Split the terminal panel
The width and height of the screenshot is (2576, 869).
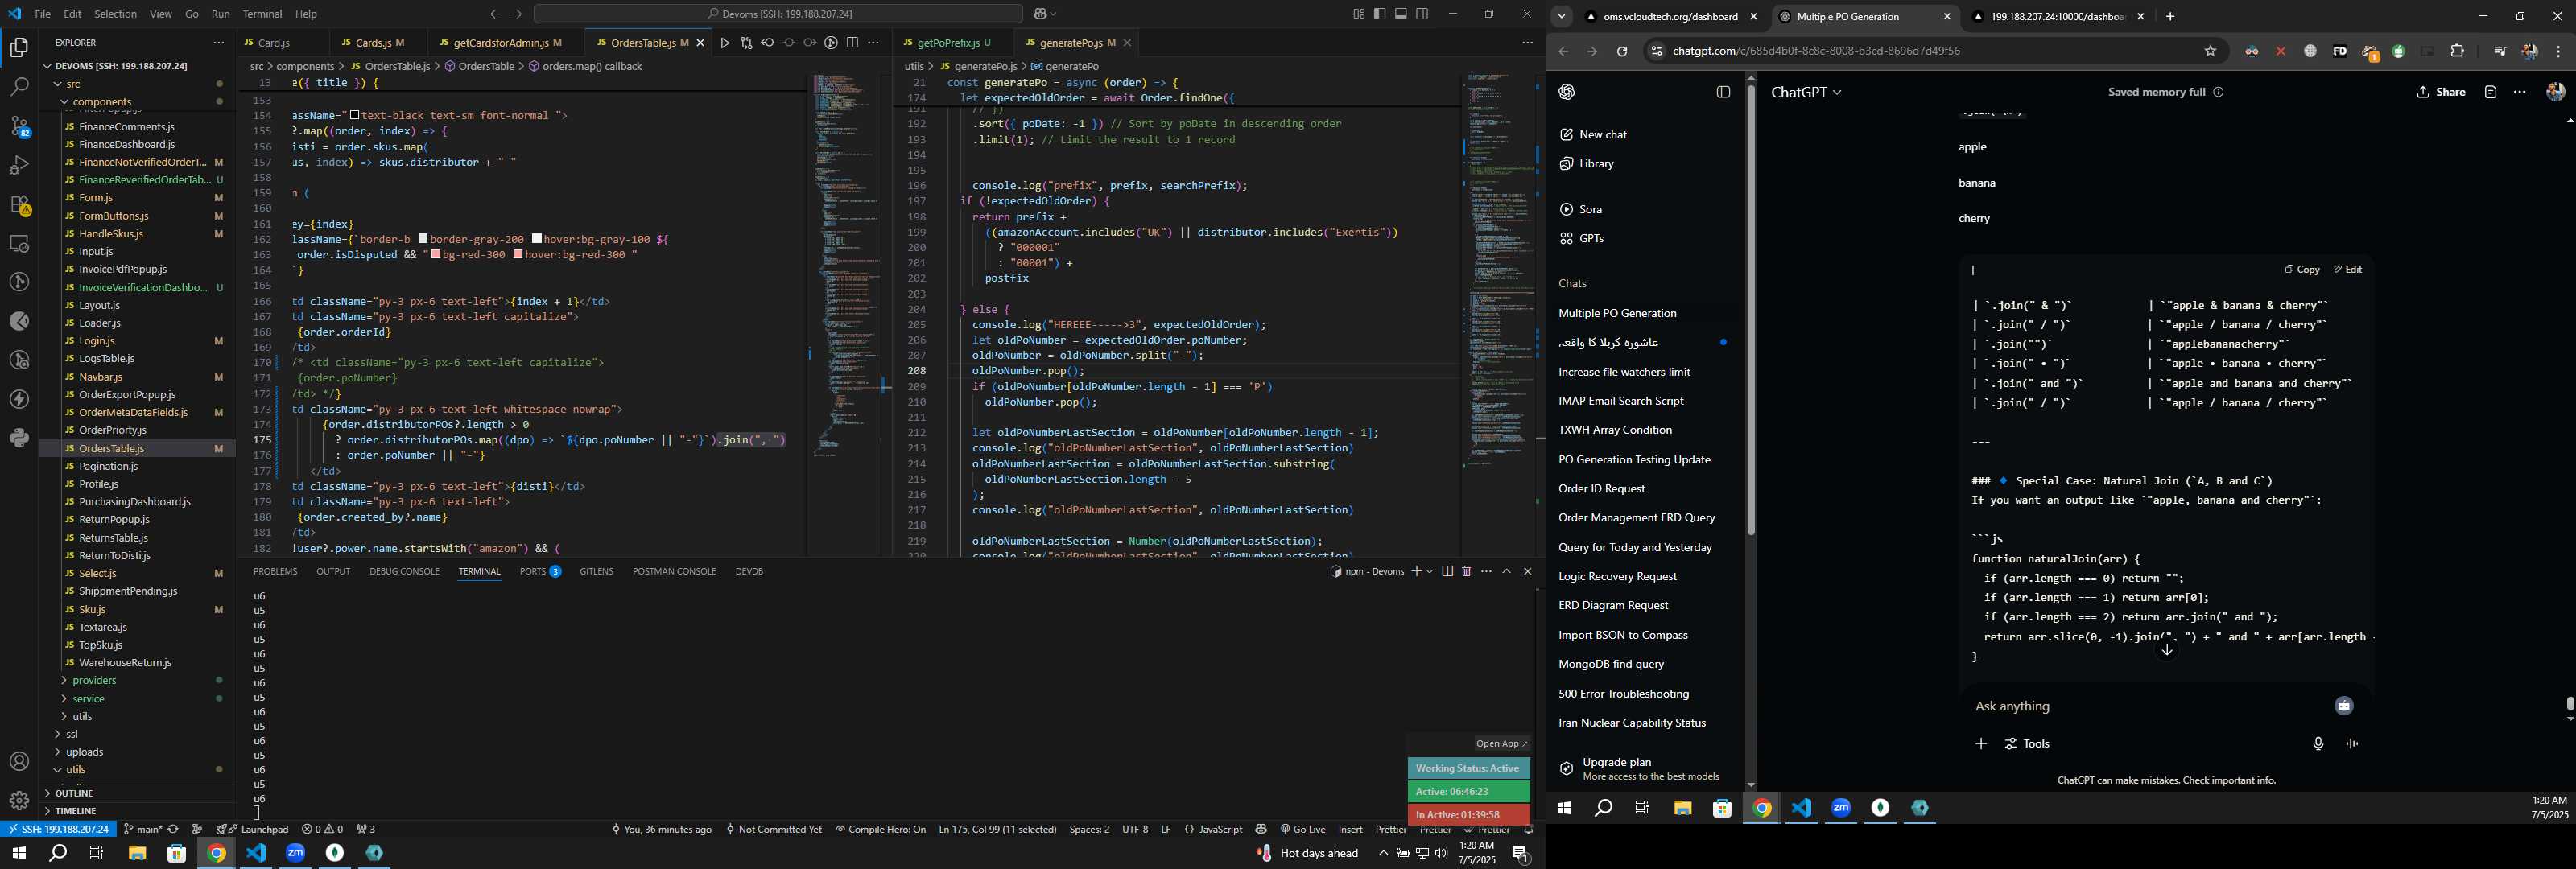[1447, 571]
